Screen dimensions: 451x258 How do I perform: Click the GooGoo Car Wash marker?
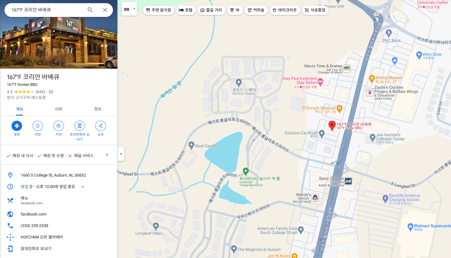point(322,134)
